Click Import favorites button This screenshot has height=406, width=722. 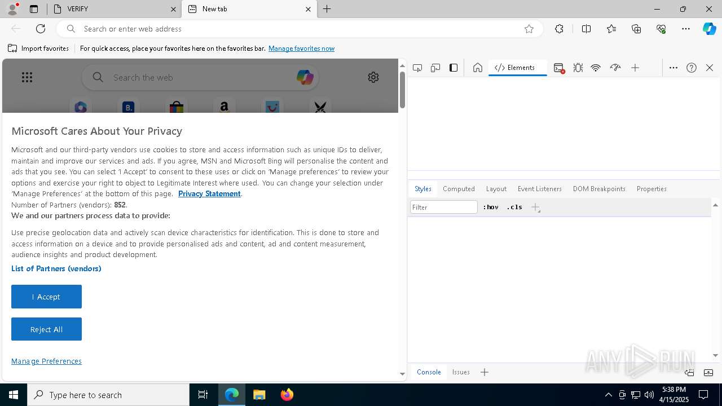(x=38, y=48)
